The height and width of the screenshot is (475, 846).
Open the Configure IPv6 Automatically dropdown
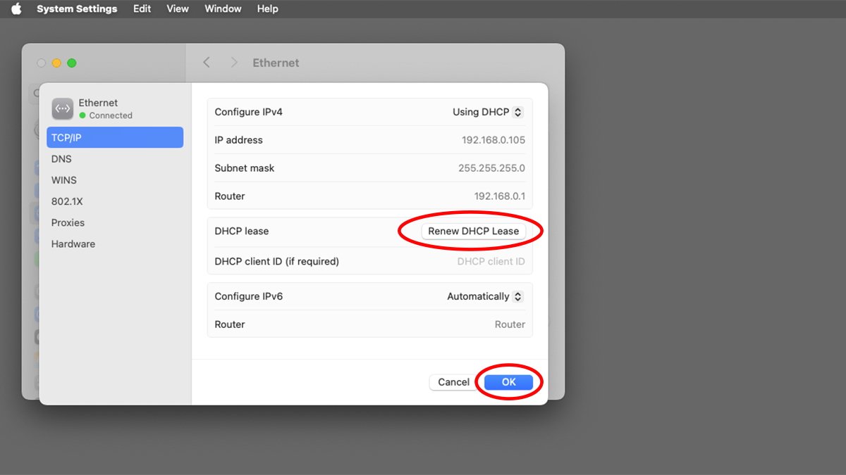tap(485, 296)
